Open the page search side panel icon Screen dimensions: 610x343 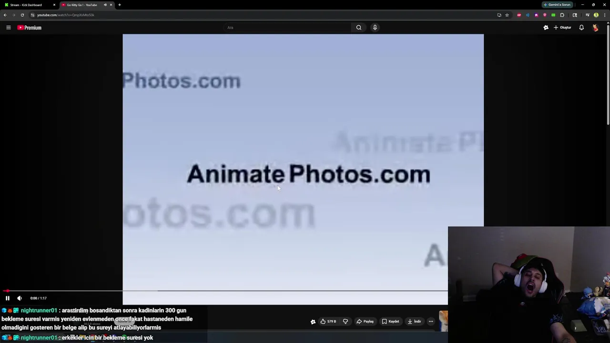575,15
